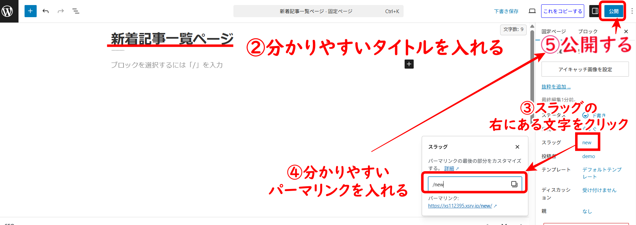Switch to the ブロック tab

(588, 31)
